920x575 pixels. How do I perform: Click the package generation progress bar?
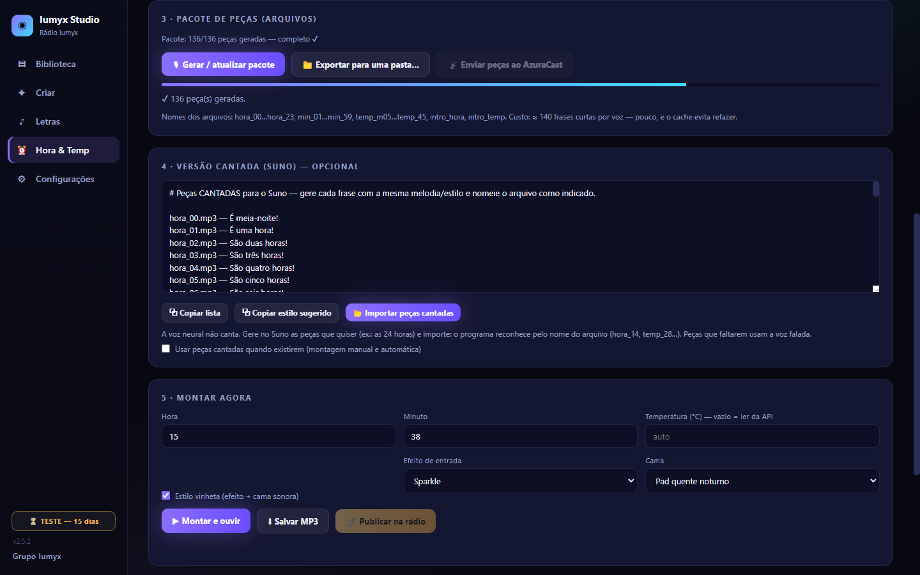coord(520,84)
